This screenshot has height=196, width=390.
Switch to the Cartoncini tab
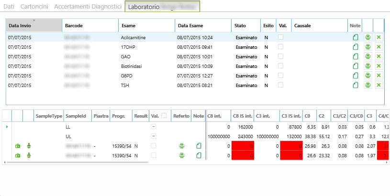34,7
